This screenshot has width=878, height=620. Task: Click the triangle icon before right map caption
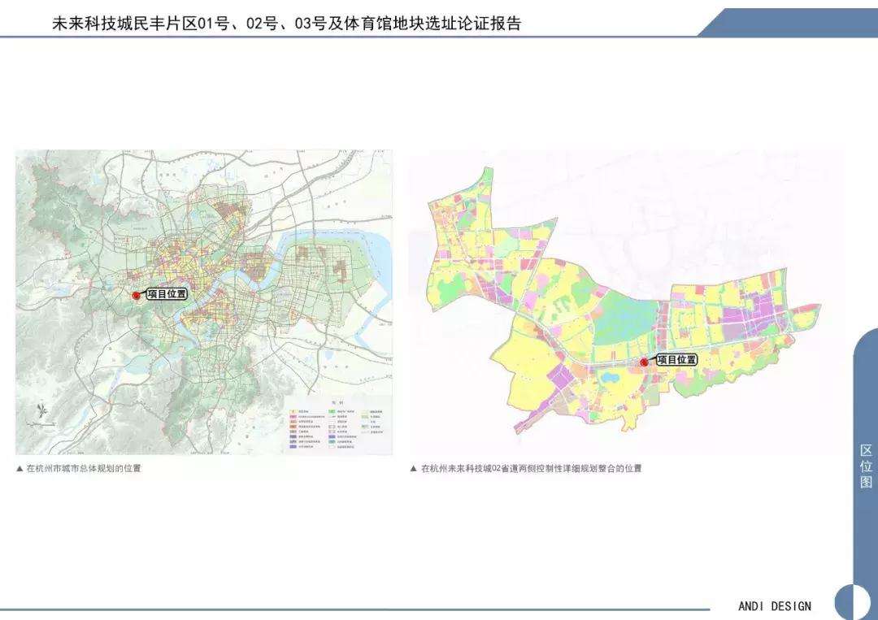(x=413, y=468)
